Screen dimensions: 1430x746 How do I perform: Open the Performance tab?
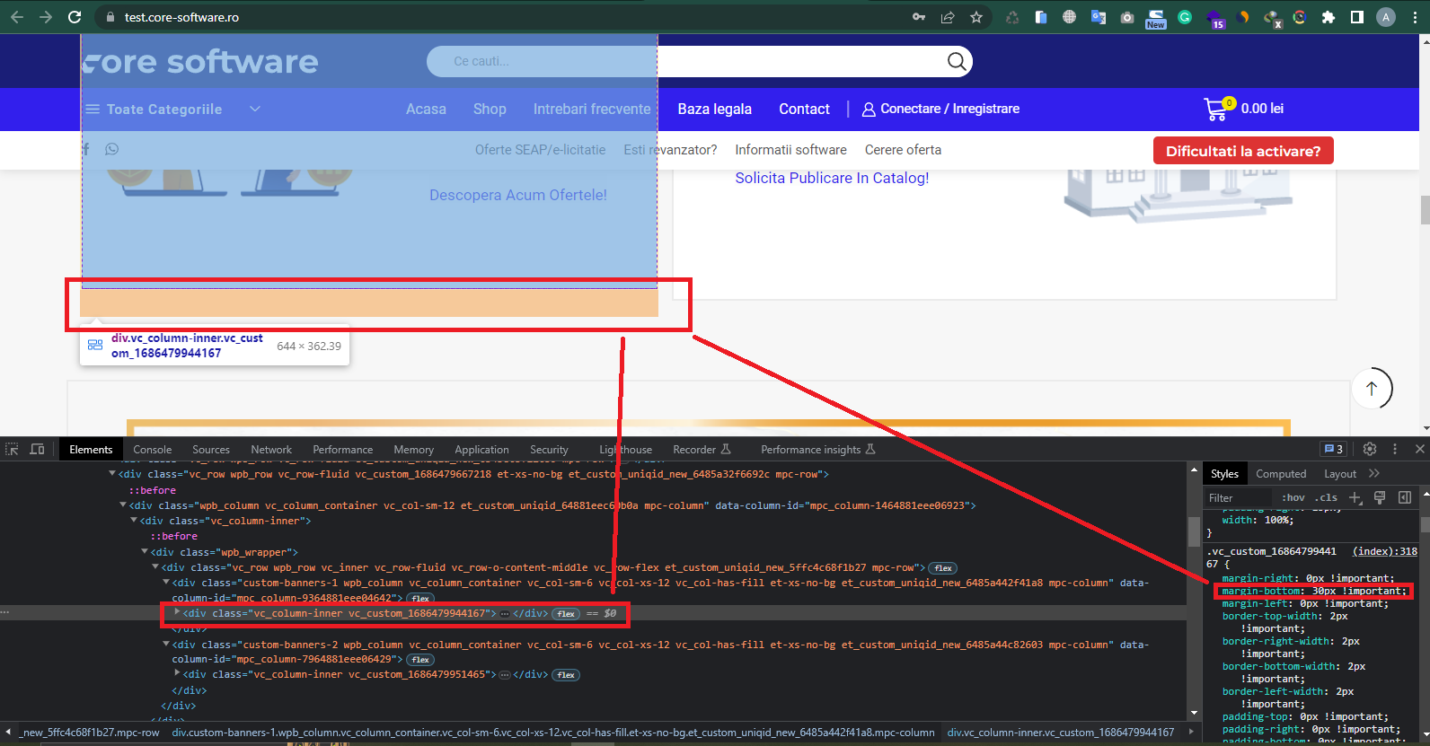pos(342,450)
